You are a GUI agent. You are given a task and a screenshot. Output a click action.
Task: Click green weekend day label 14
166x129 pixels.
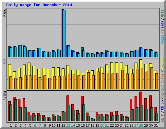[73, 125]
